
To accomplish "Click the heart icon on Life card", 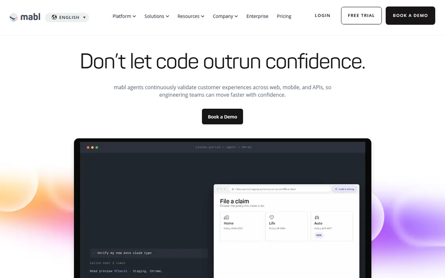I will tap(271, 217).
